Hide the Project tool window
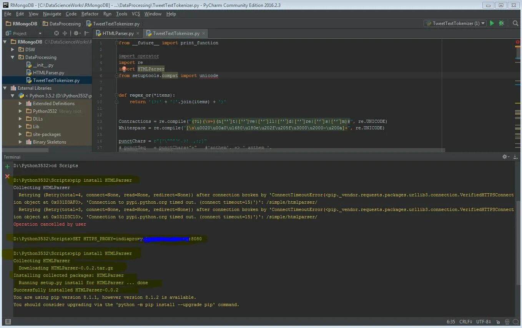Screen dimensions: 522x328 87,33
